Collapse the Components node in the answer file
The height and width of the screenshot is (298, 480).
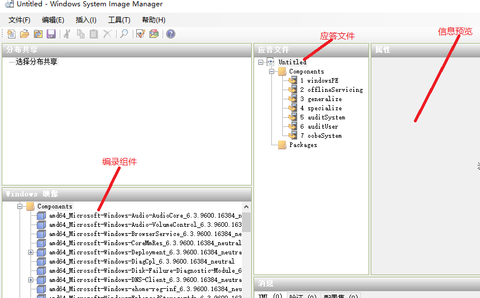click(272, 71)
